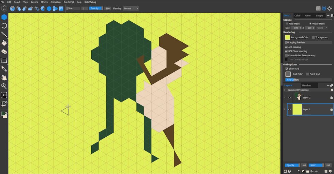Viewport: 334px width, 174px height.
Task: Open the Run Script menu
Action: 69,2
